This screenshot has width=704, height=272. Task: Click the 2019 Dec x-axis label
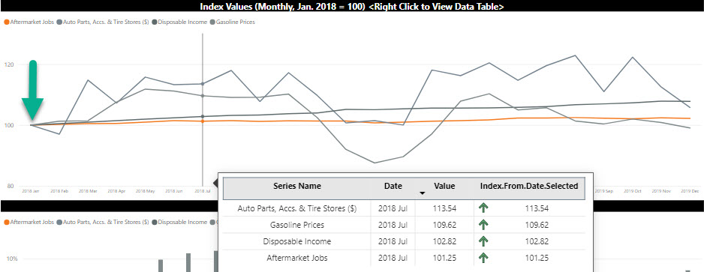coord(690,191)
